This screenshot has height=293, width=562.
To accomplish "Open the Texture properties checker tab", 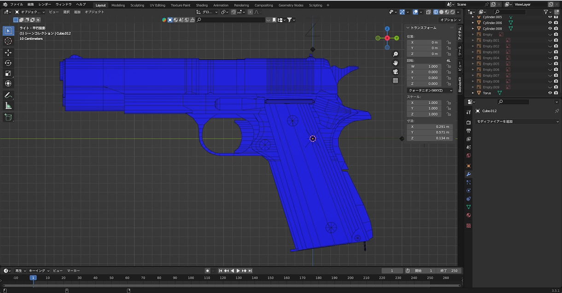I will click(x=468, y=226).
